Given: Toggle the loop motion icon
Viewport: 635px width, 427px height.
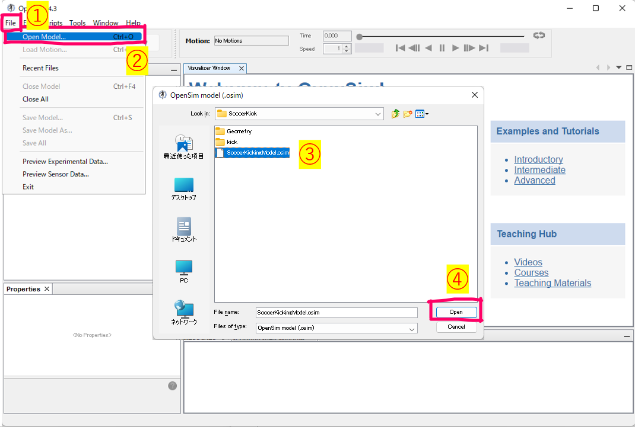Looking at the screenshot, I should pyautogui.click(x=539, y=36).
